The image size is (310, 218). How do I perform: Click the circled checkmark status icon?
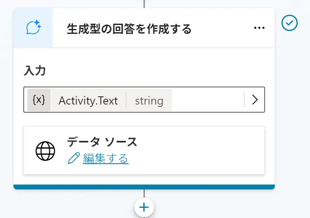pyautogui.click(x=290, y=23)
